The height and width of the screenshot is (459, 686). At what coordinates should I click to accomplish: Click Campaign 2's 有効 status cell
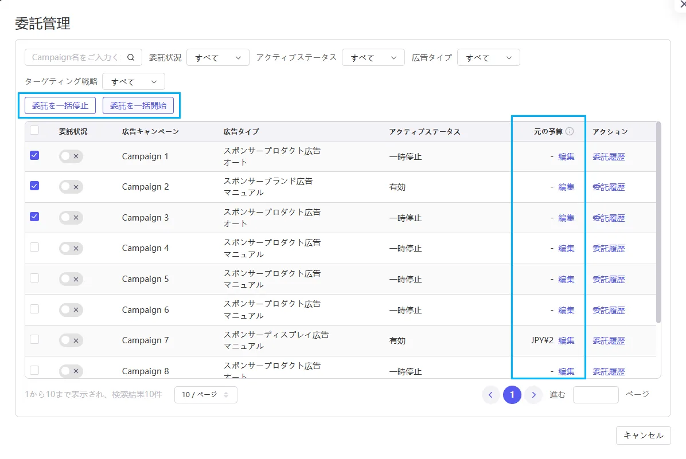click(397, 187)
